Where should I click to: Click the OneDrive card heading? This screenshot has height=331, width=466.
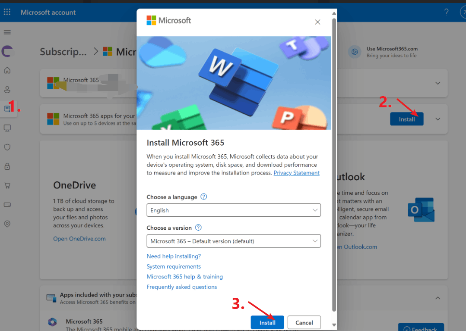click(75, 185)
